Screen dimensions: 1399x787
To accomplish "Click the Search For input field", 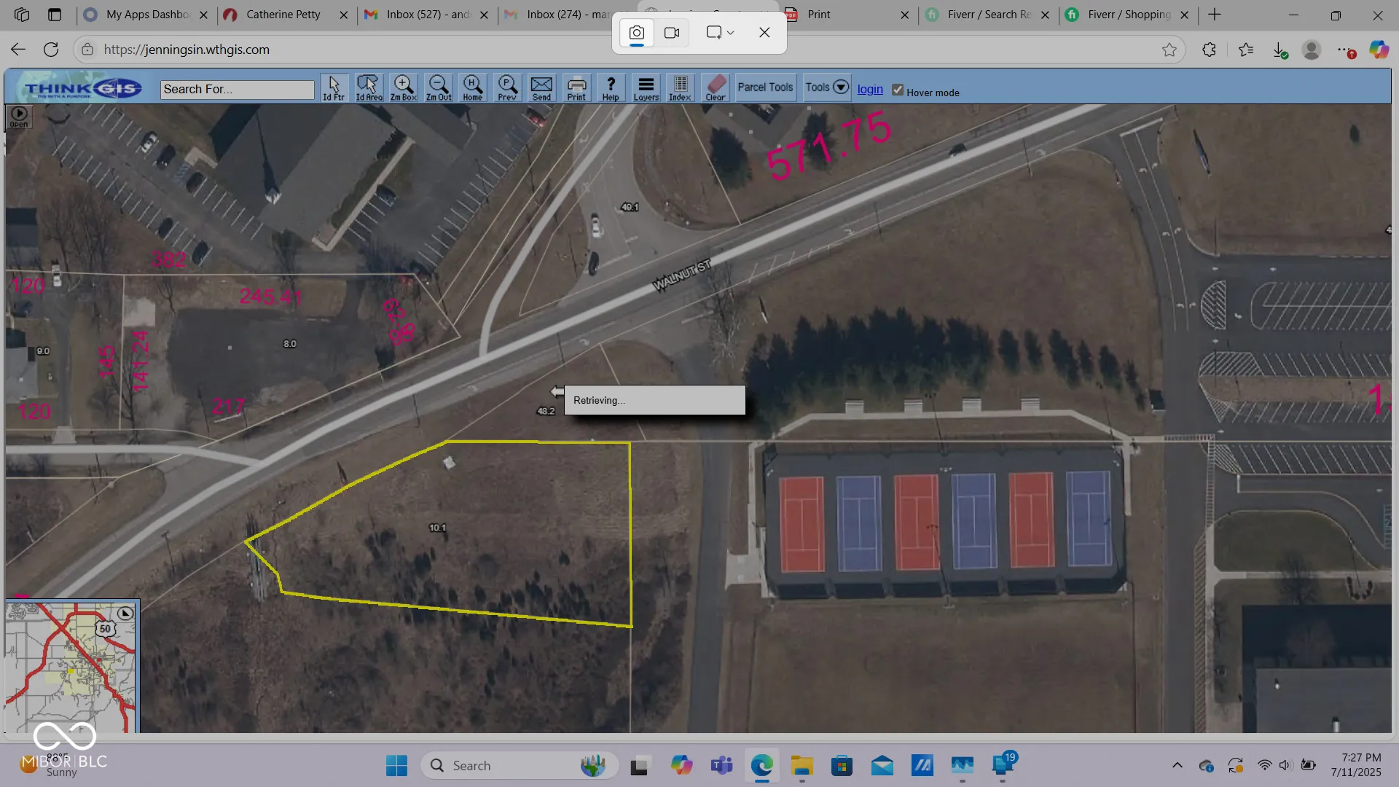I will (237, 89).
